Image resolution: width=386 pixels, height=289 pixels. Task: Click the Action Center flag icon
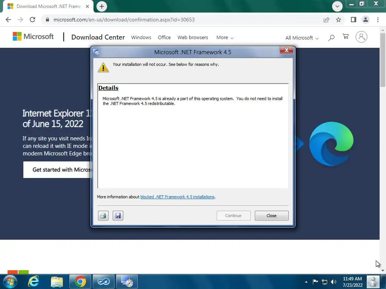pos(316,281)
